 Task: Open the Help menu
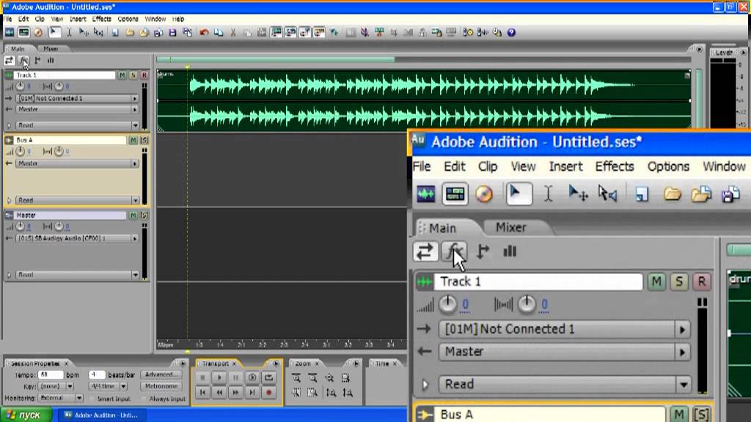pos(178,19)
